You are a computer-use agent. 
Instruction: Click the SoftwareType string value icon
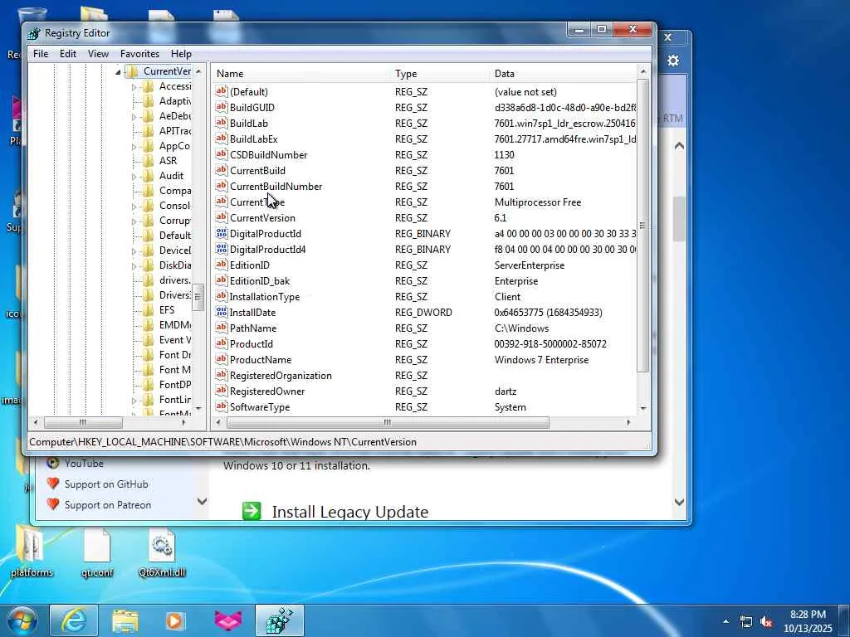point(221,406)
